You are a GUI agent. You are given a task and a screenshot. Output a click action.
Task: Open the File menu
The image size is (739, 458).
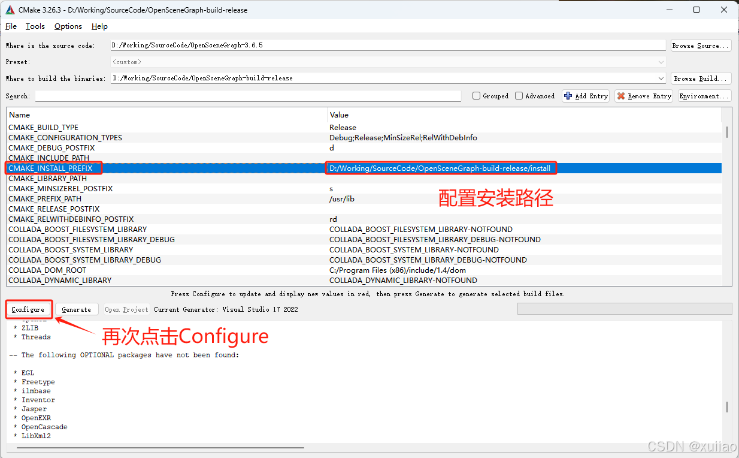pos(11,26)
